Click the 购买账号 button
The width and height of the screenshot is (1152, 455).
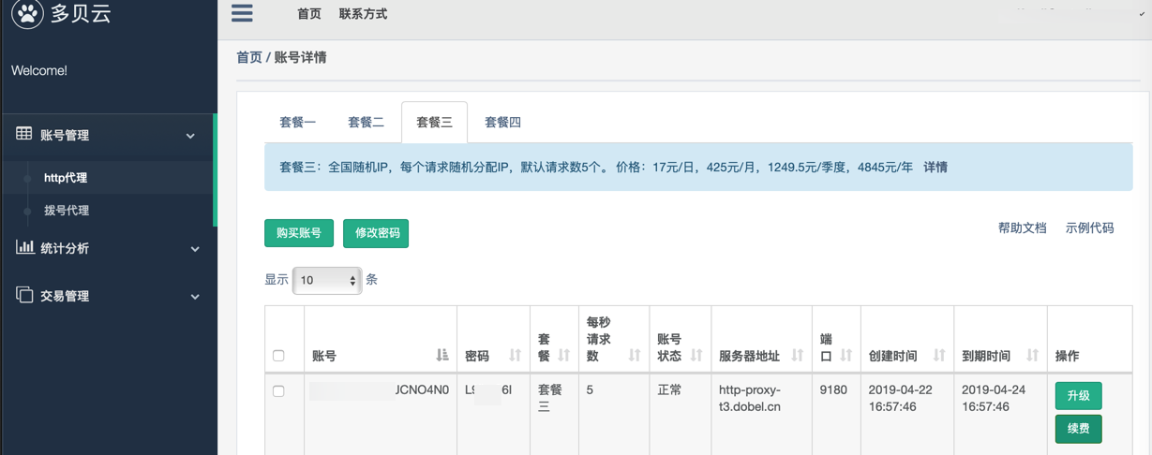pos(299,233)
